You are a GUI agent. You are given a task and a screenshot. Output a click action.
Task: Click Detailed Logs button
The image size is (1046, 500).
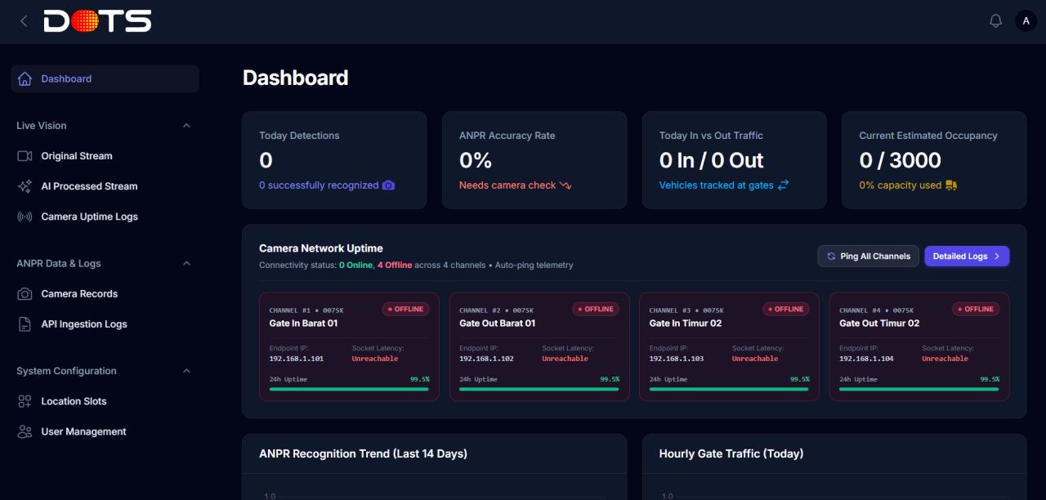[x=967, y=257]
